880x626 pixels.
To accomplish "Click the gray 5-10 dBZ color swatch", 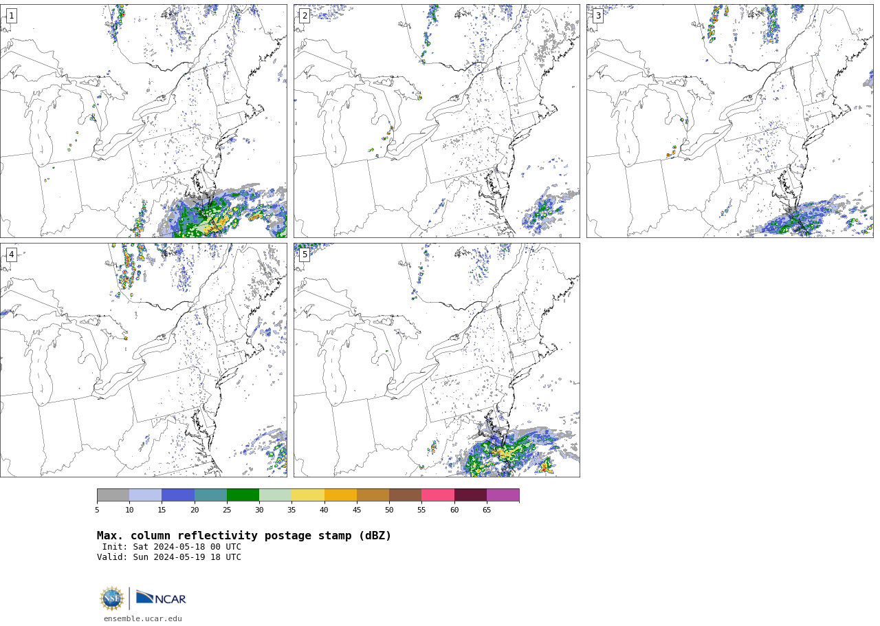I will pos(113,495).
